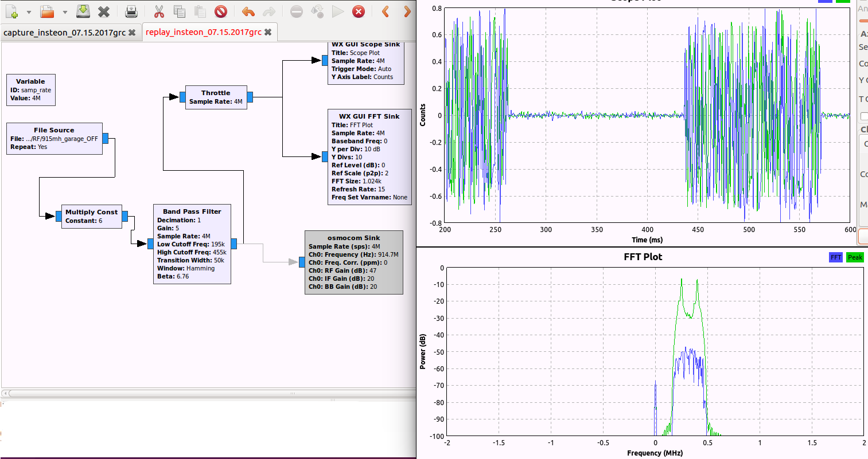Expand the dropdown arrow next to Open icon

[x=65, y=12]
